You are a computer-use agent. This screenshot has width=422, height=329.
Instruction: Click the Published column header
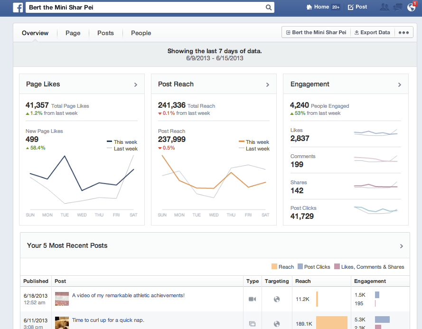pos(36,281)
